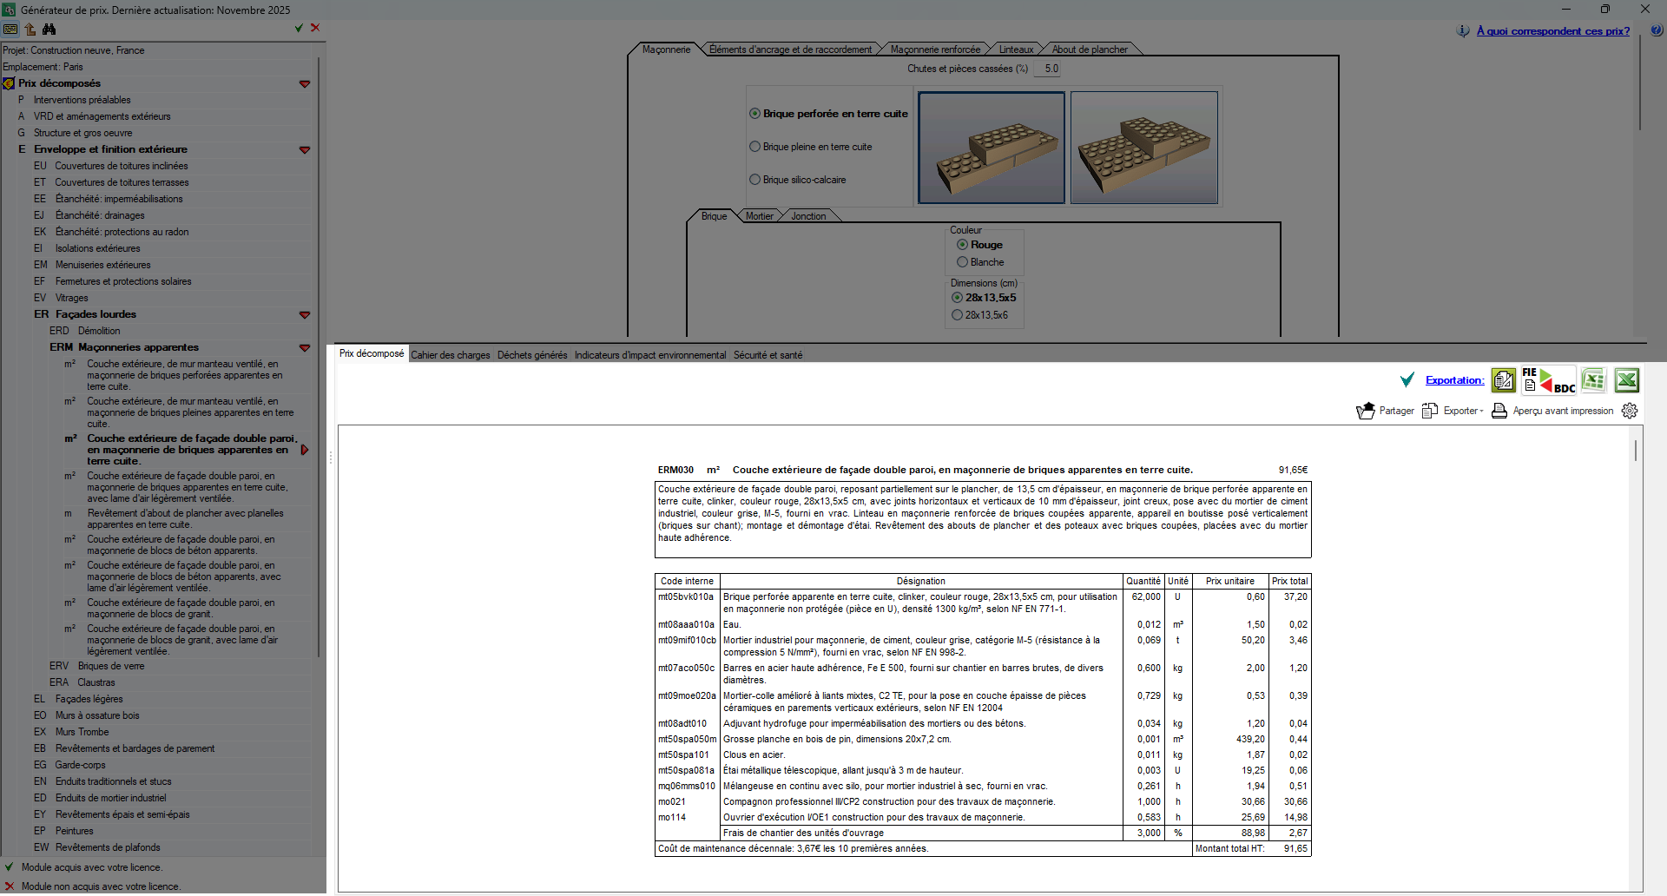Select 28x13,5x6 dimension
This screenshot has width=1667, height=896.
click(980, 315)
